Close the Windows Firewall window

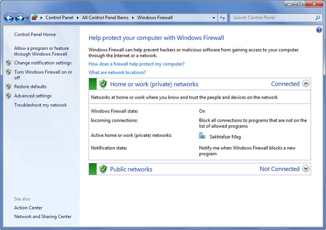pos(314,4)
